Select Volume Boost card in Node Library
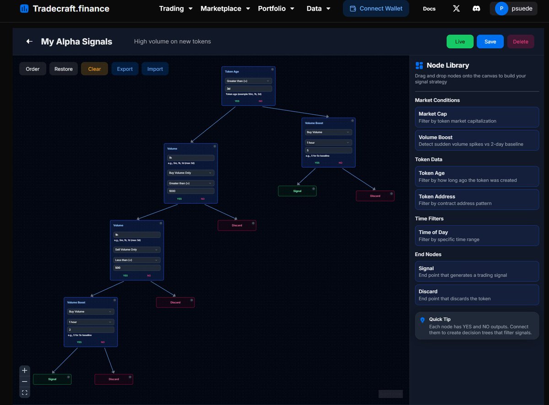Screen dimensions: 549x405 [x=477, y=140]
